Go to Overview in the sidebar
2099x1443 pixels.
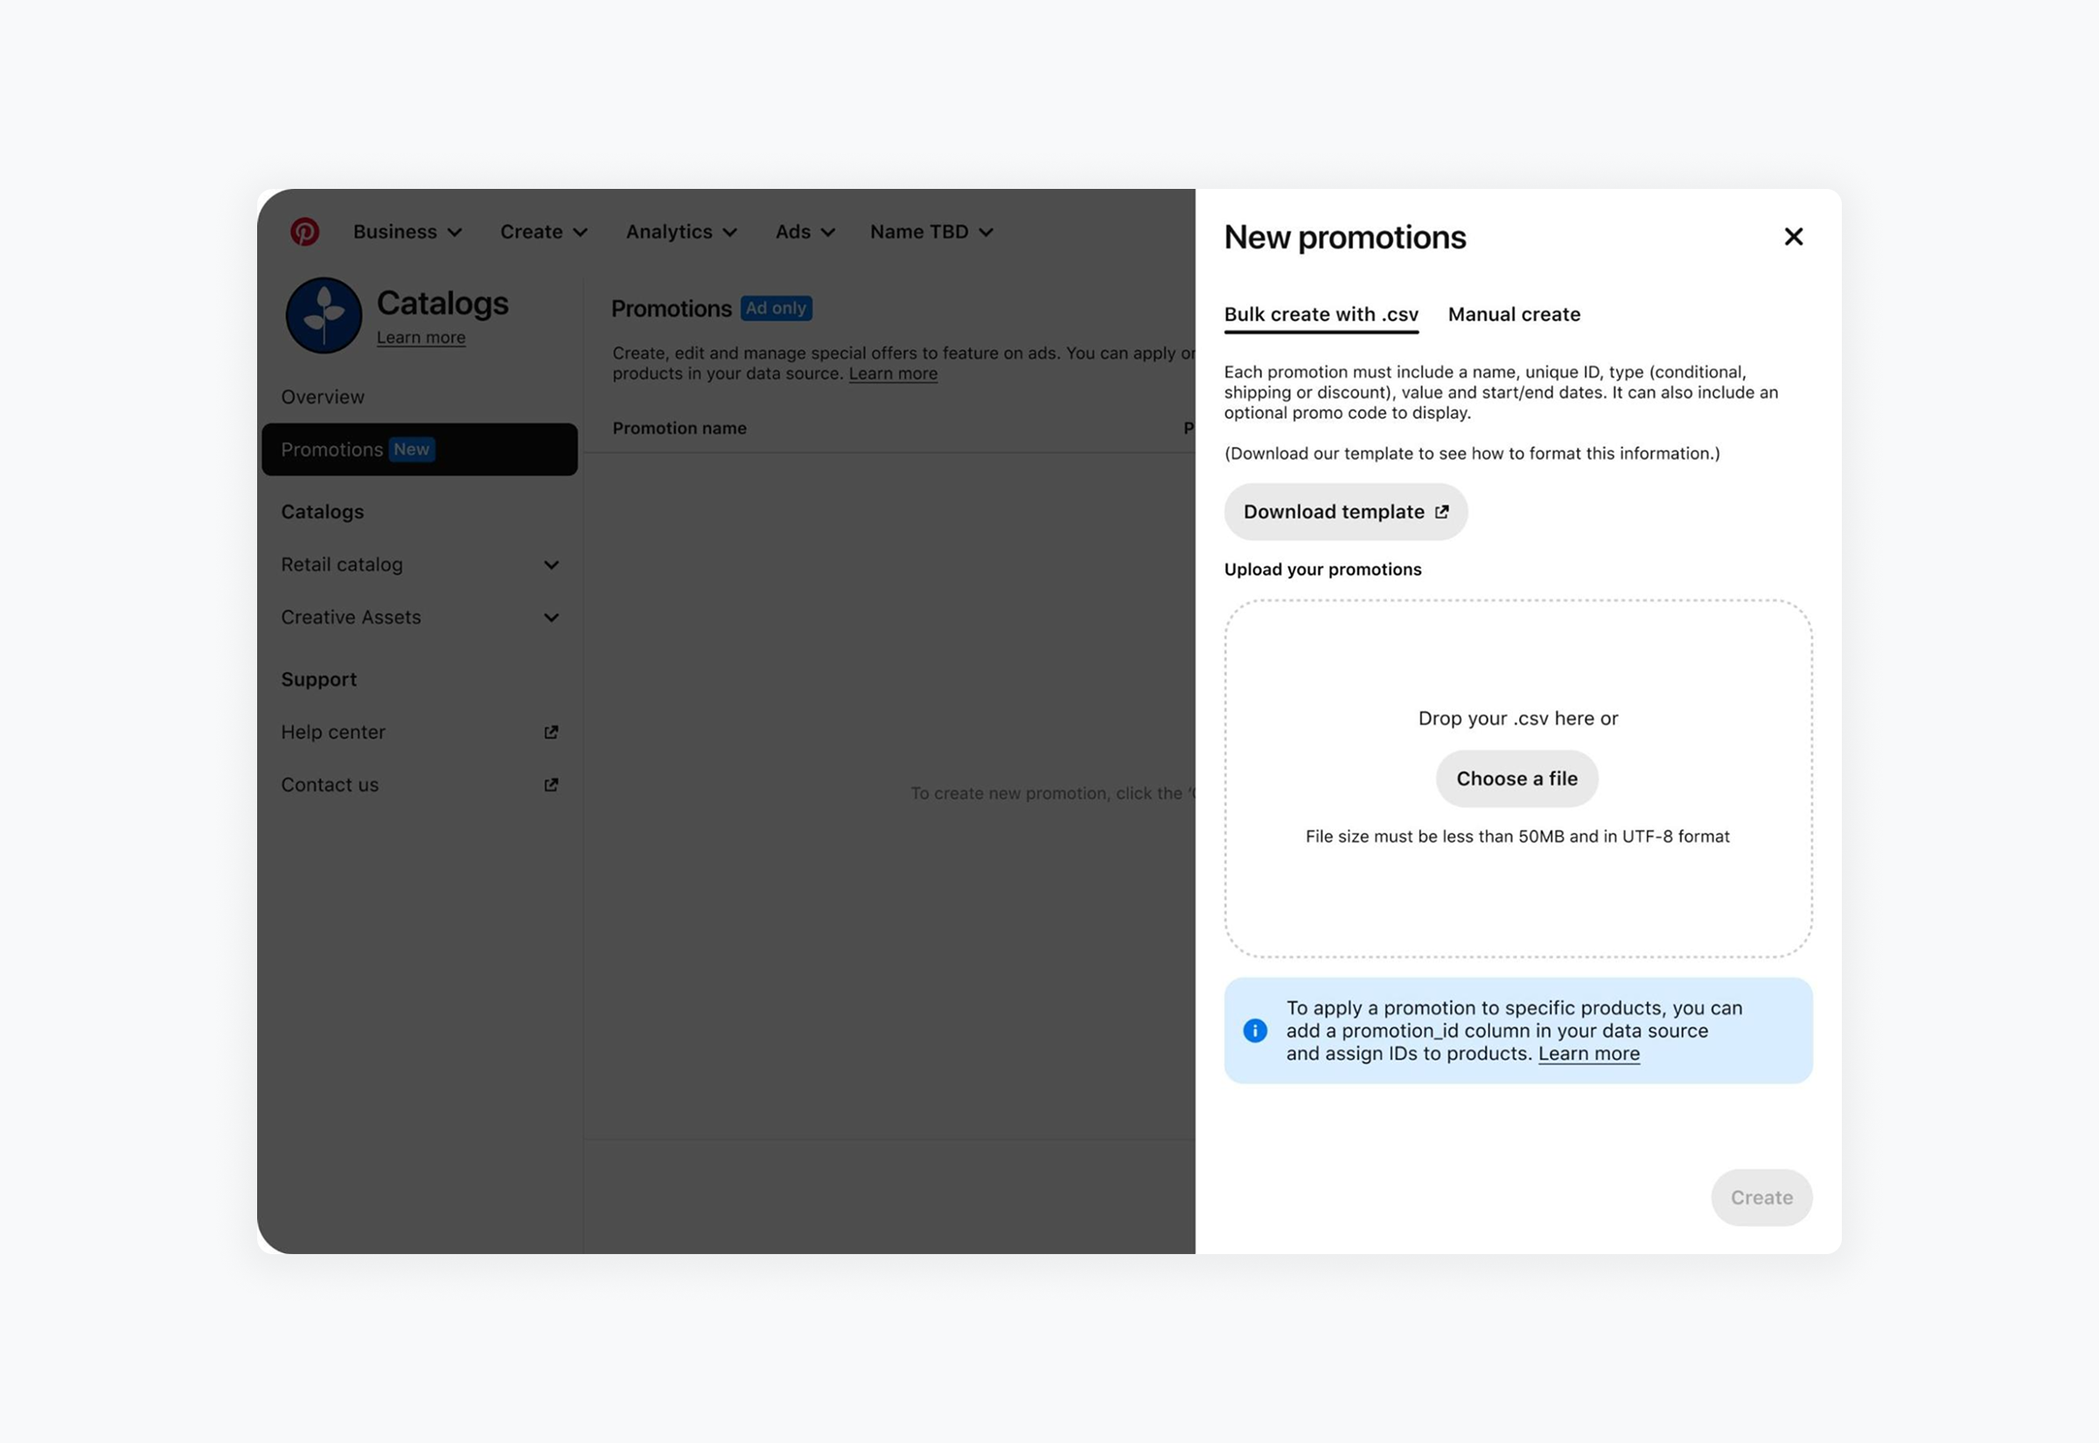coord(323,397)
